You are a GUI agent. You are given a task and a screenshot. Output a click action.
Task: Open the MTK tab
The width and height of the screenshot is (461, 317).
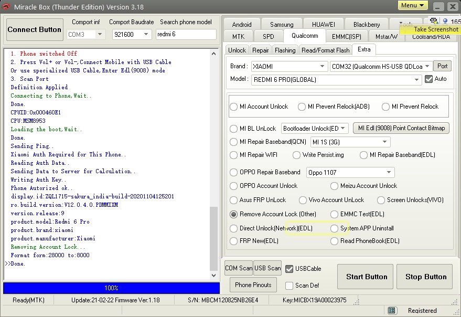click(x=239, y=37)
